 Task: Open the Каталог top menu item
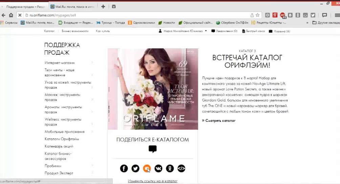49,31
